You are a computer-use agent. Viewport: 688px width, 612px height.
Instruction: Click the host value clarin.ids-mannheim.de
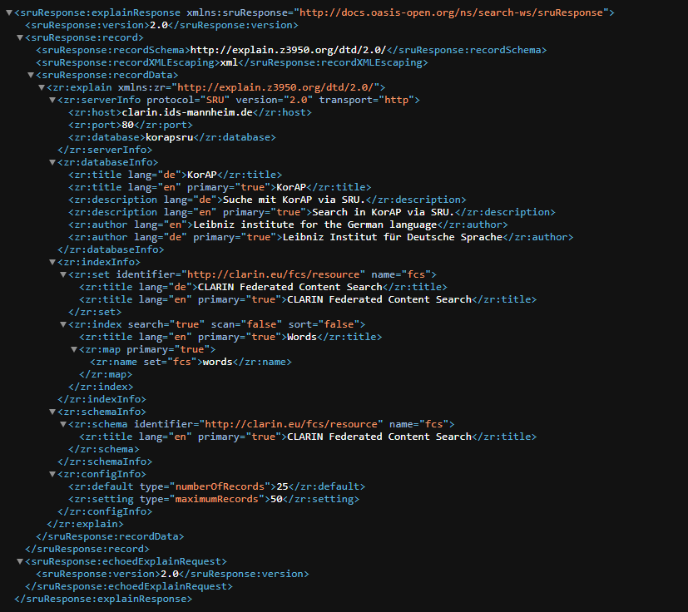pyautogui.click(x=186, y=113)
